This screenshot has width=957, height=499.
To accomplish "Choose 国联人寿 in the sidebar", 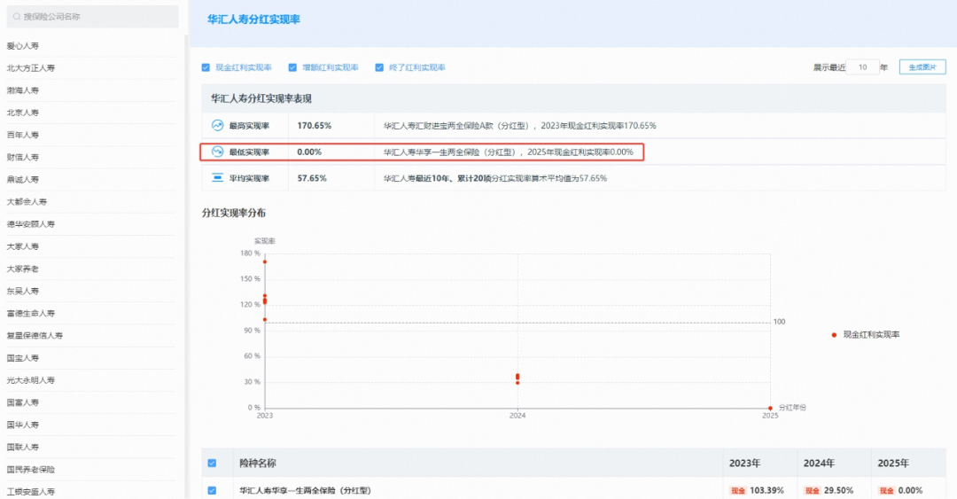I will pos(22,447).
